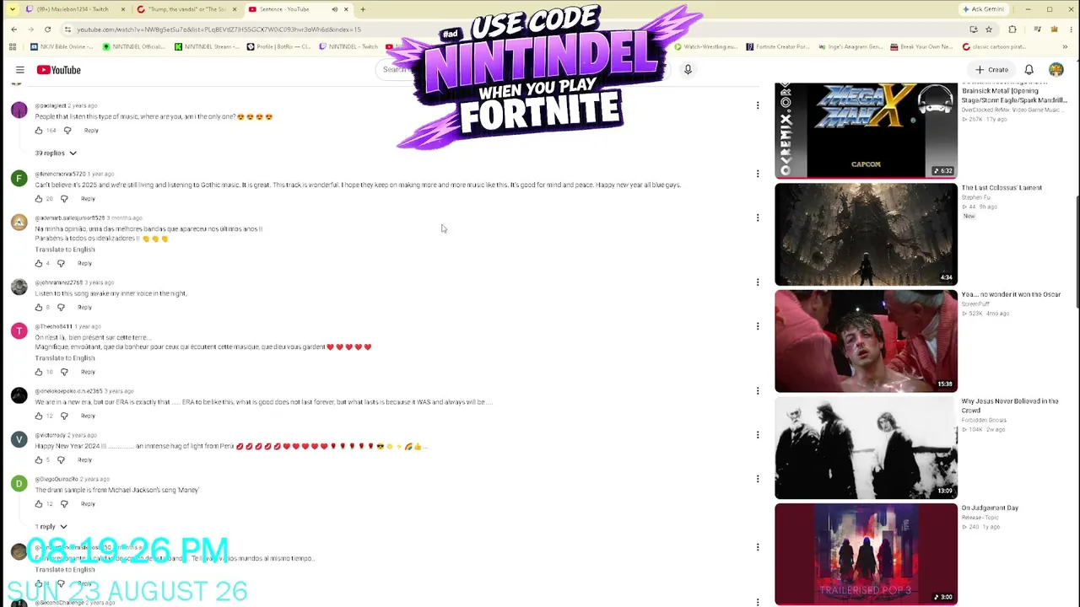Open the tab search dropdown
This screenshot has width=1080, height=607.
coord(12,9)
